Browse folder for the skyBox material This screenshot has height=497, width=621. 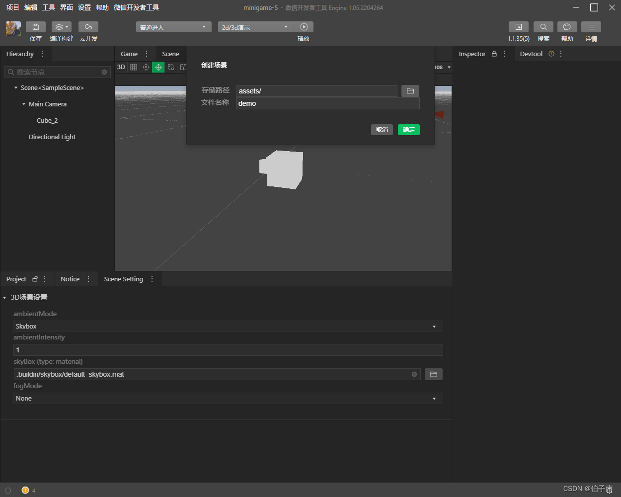click(x=434, y=374)
